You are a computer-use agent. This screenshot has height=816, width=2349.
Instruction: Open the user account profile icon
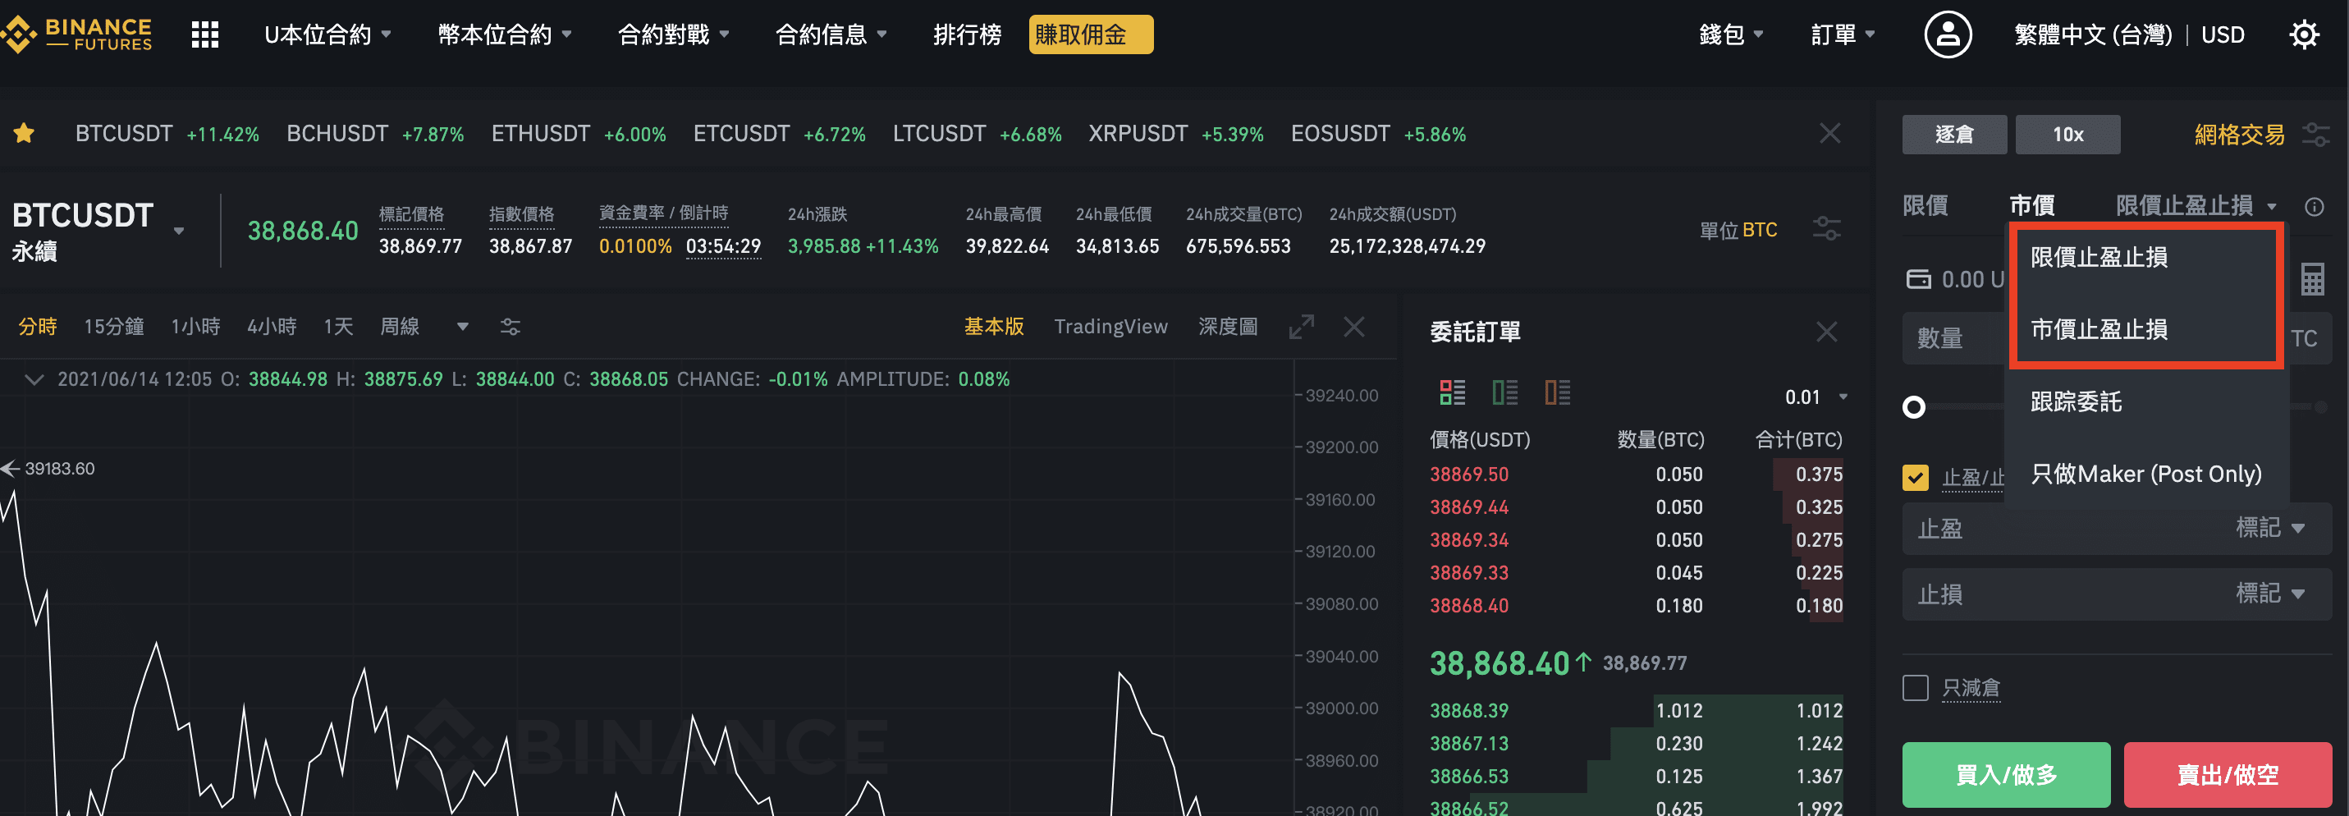1948,34
